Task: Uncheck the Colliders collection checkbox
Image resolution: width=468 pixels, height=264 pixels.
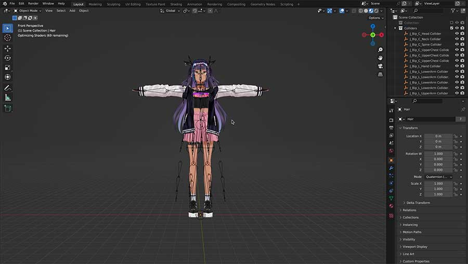Action: click(451, 28)
